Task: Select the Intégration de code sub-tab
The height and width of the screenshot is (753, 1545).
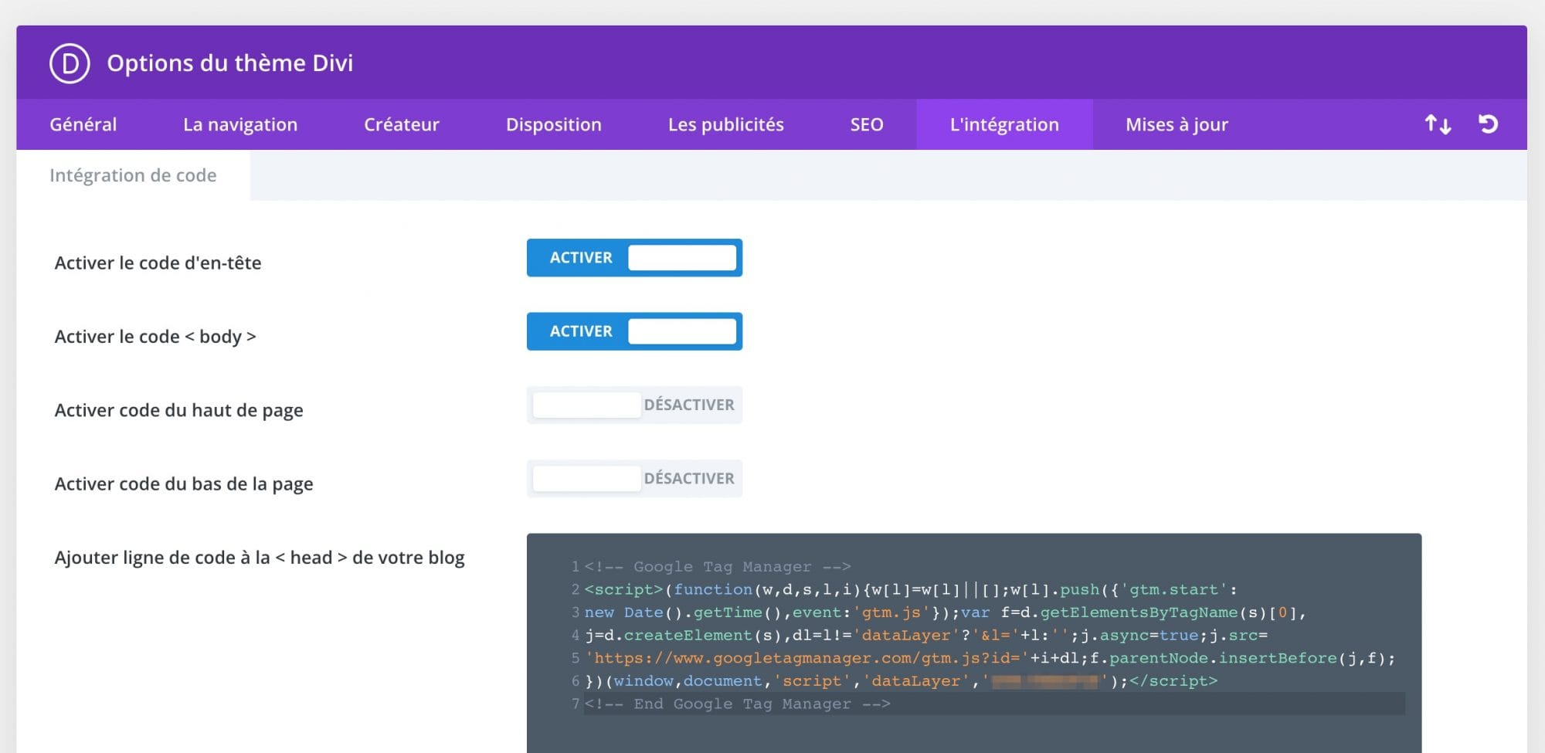Action: [133, 175]
